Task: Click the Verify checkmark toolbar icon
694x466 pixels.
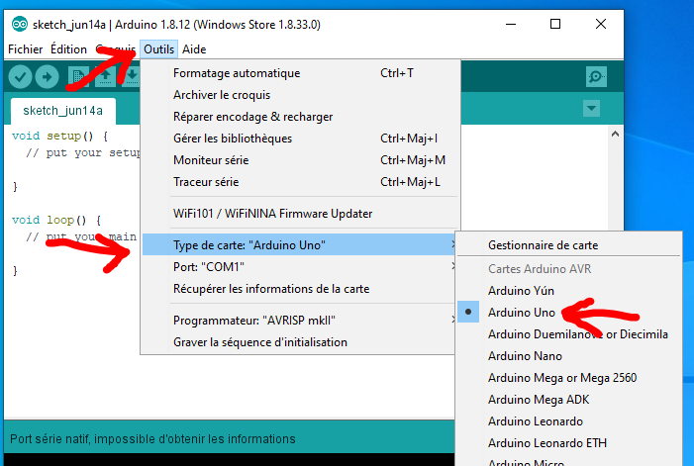Action: point(20,77)
